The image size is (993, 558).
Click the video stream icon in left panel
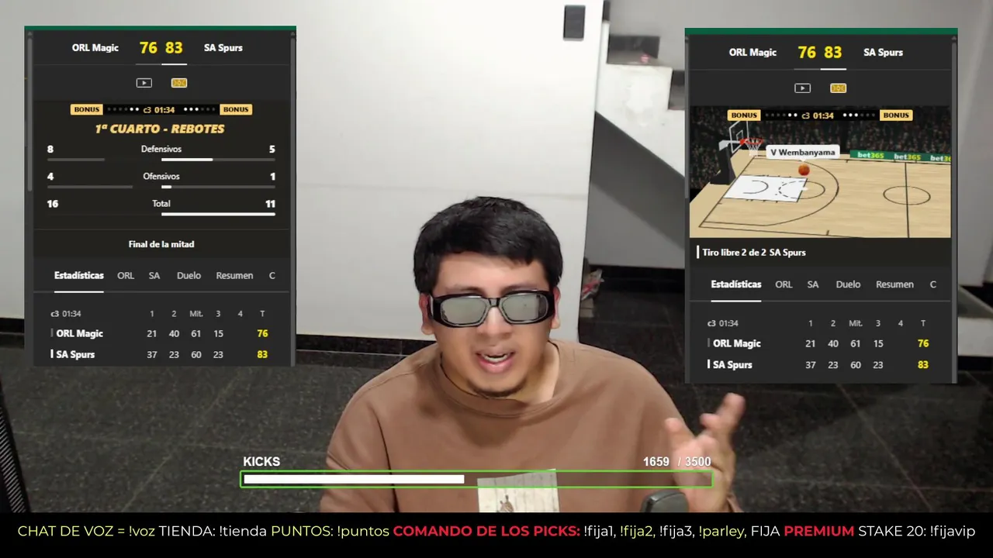point(144,83)
